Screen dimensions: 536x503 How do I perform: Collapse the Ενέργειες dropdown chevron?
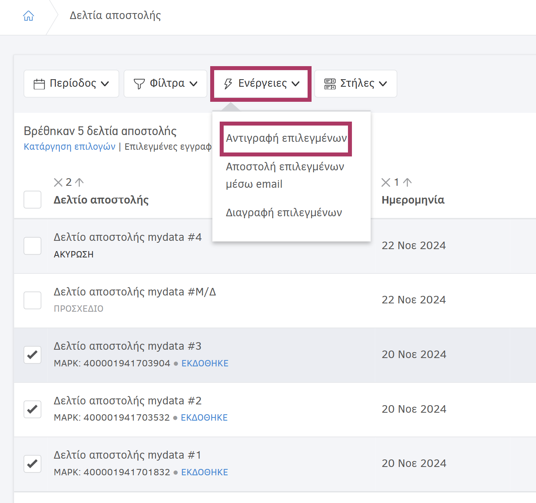[296, 84]
